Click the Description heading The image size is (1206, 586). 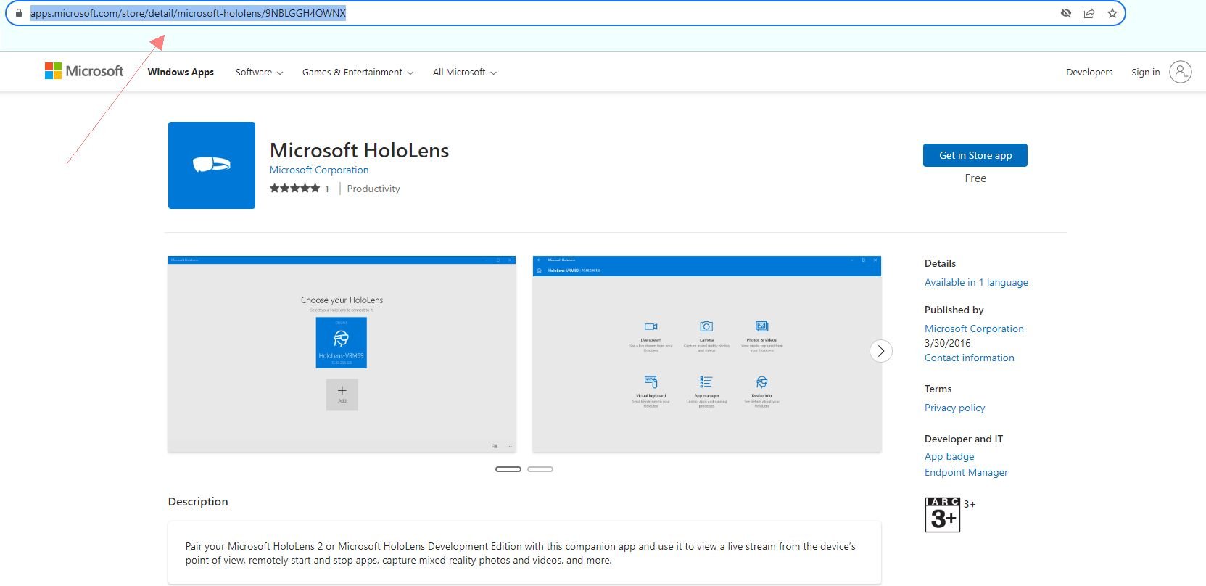tap(198, 501)
